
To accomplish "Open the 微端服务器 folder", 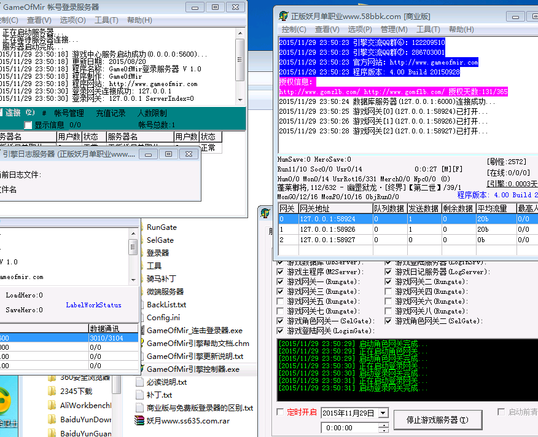I will coord(165,291).
